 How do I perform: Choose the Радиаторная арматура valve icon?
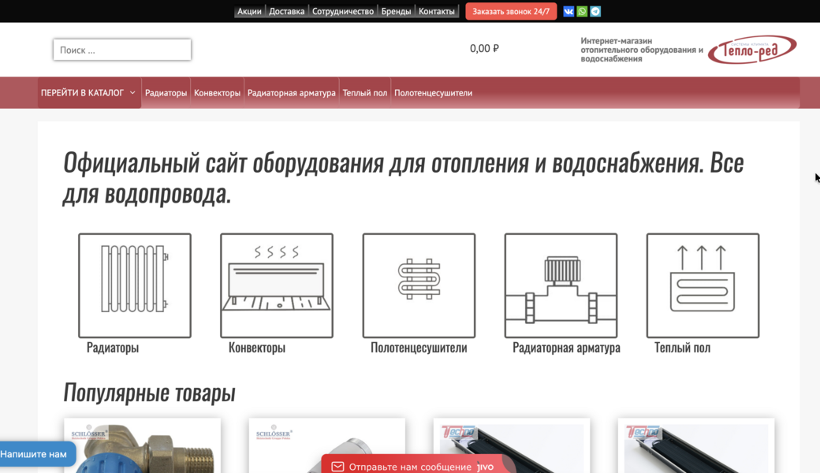pos(561,285)
